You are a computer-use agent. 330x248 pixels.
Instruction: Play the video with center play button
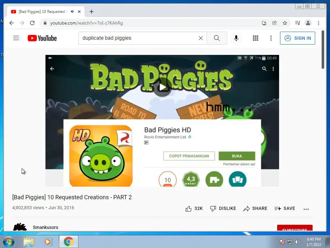coord(162,87)
